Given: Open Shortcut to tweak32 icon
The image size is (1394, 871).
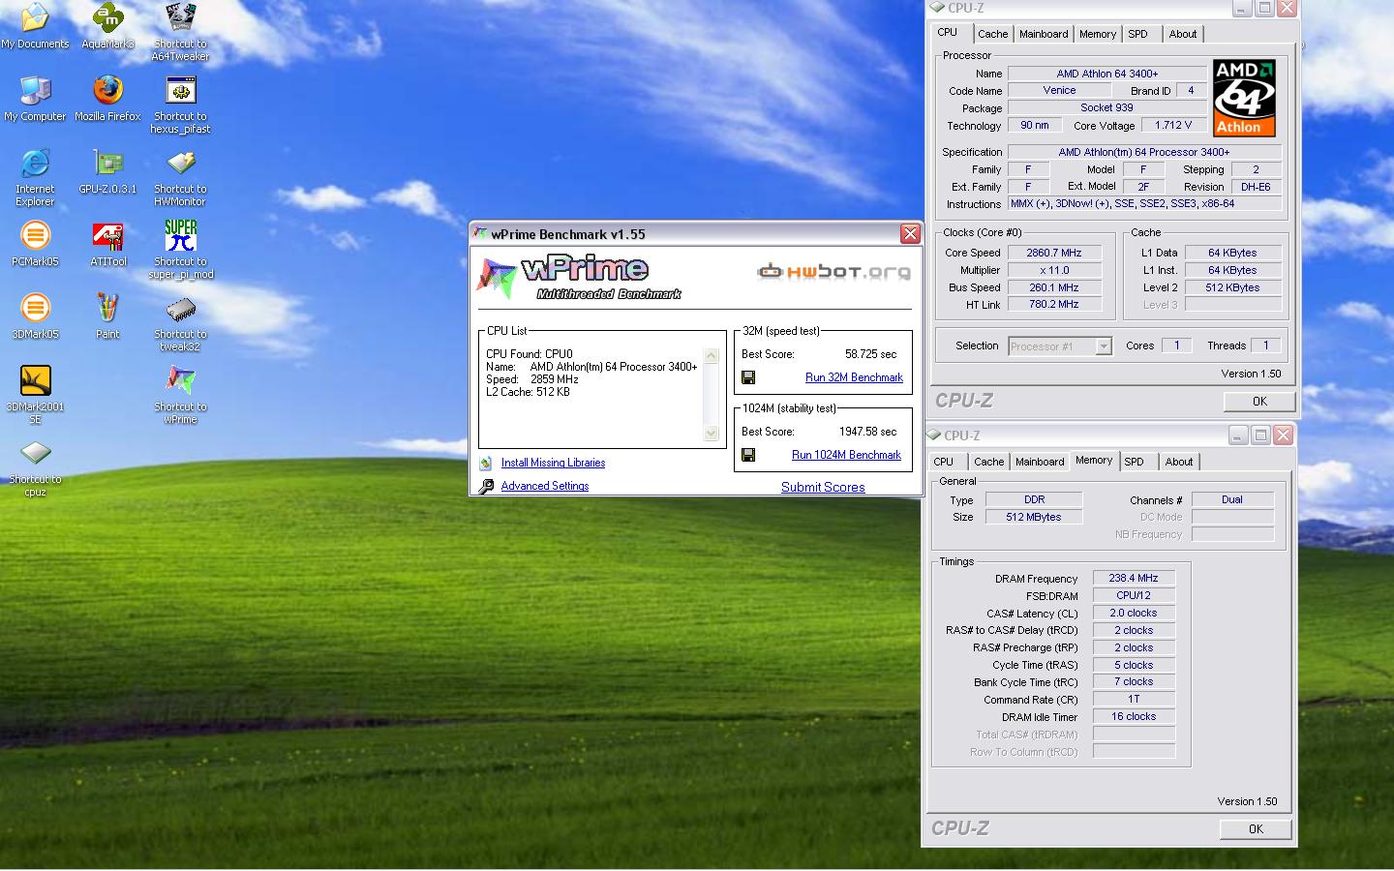Looking at the screenshot, I should click(180, 322).
